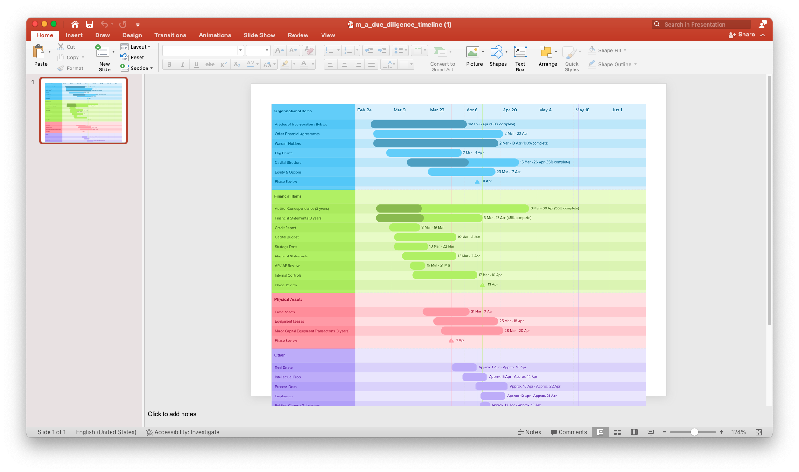Select slide 1 thumbnail
This screenshot has width=799, height=472.
point(84,111)
